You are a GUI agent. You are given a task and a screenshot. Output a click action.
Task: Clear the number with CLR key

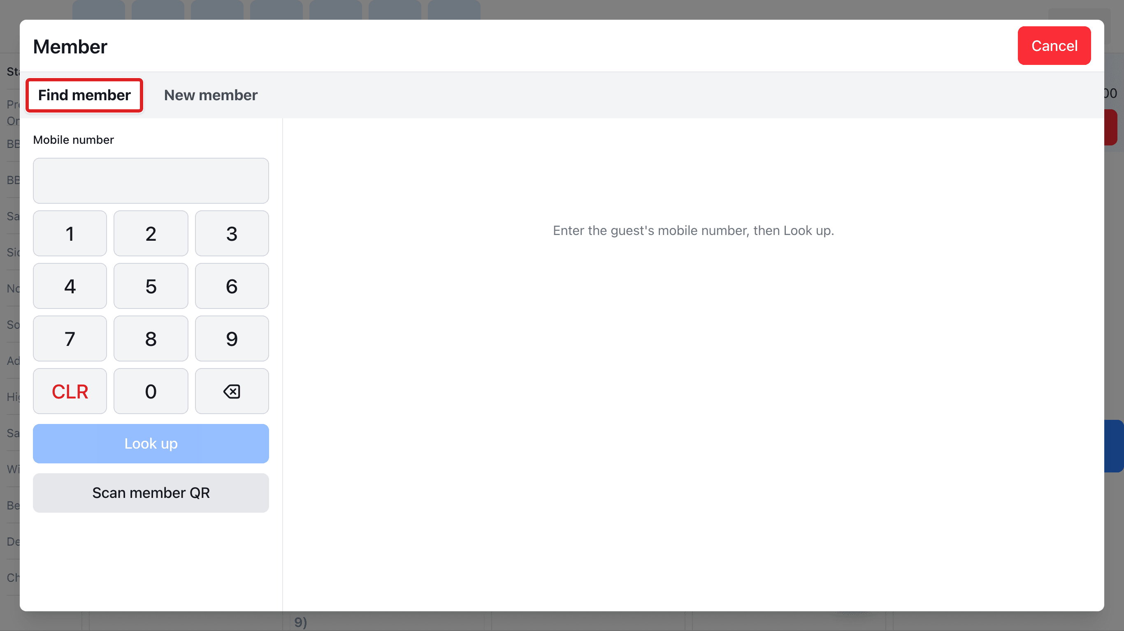click(x=70, y=391)
